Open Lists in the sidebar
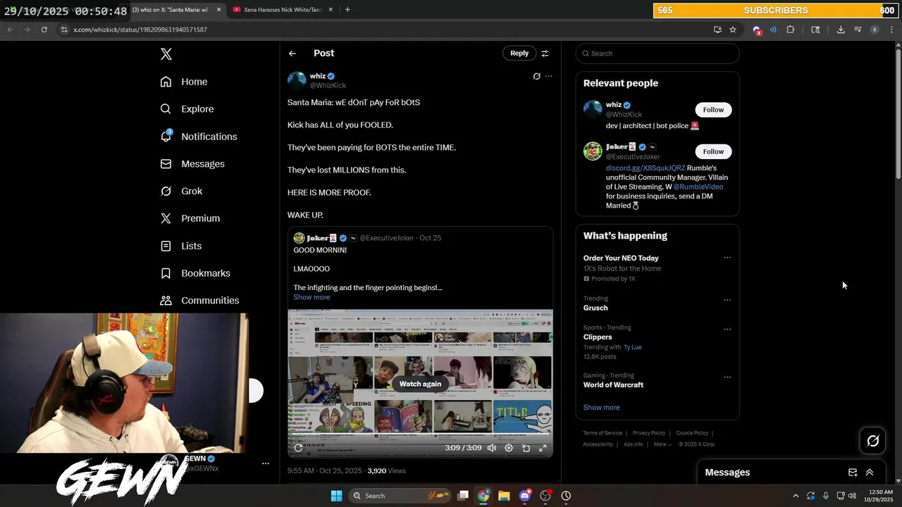Viewport: 902px width, 507px height. 181,246
